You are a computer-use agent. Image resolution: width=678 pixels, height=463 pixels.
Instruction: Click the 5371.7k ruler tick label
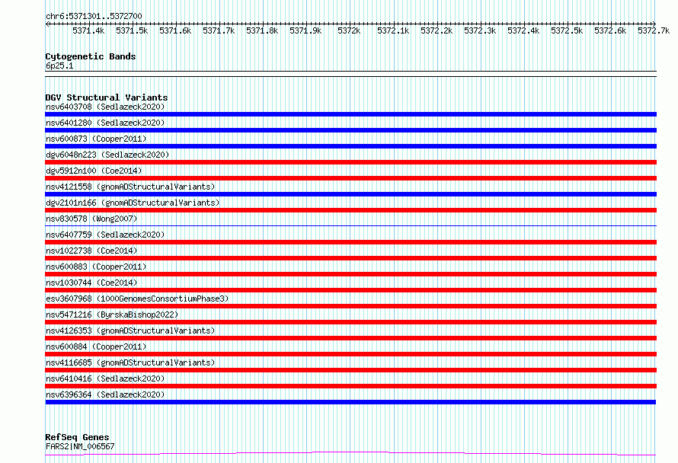tap(219, 30)
